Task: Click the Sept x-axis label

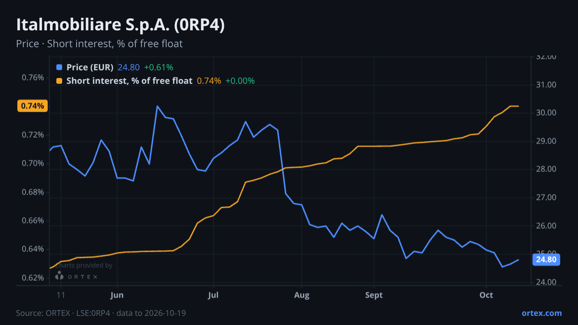Action: pyautogui.click(x=374, y=295)
